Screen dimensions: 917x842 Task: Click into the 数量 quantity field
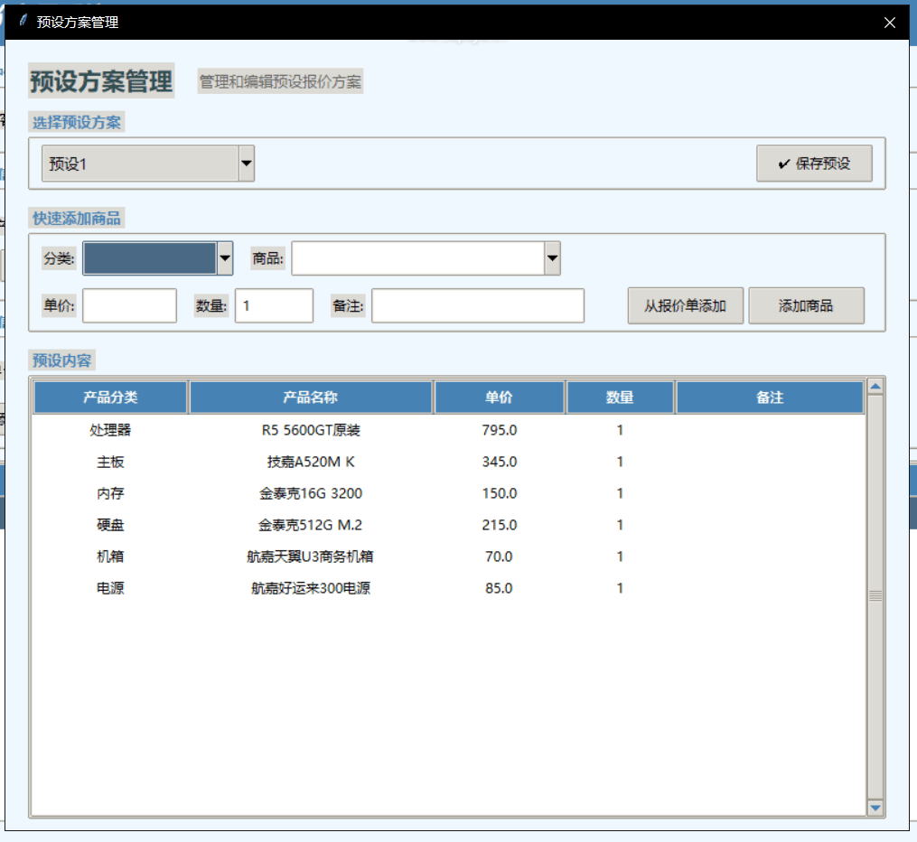pyautogui.click(x=274, y=306)
